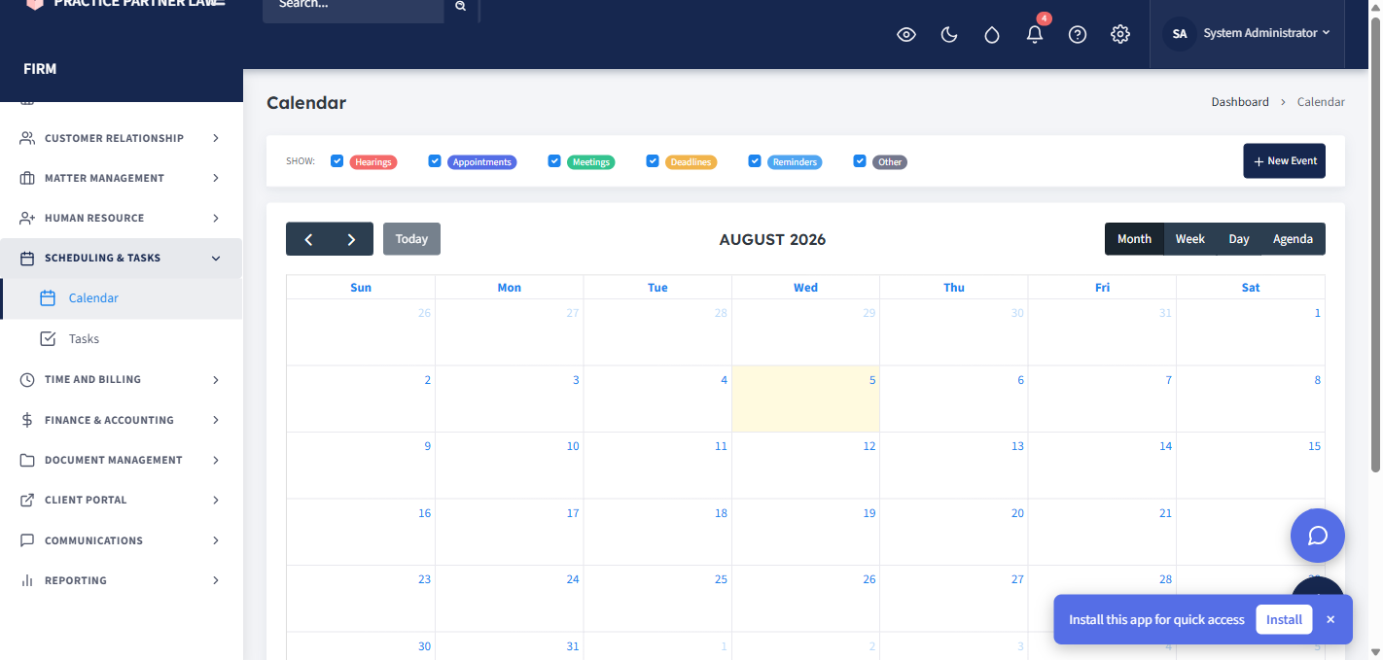The height and width of the screenshot is (660, 1383).
Task: Expand Document Management chevron
Action: point(216,460)
